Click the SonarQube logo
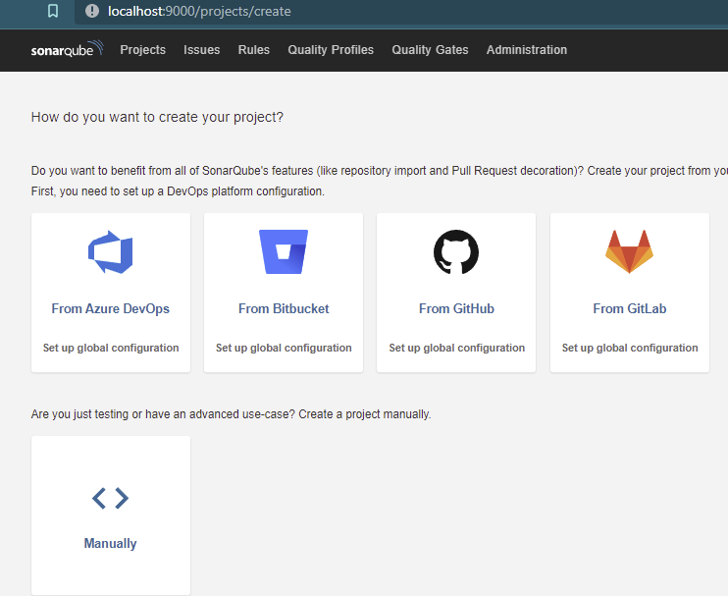Screen dimensions: 728x596 68,49
